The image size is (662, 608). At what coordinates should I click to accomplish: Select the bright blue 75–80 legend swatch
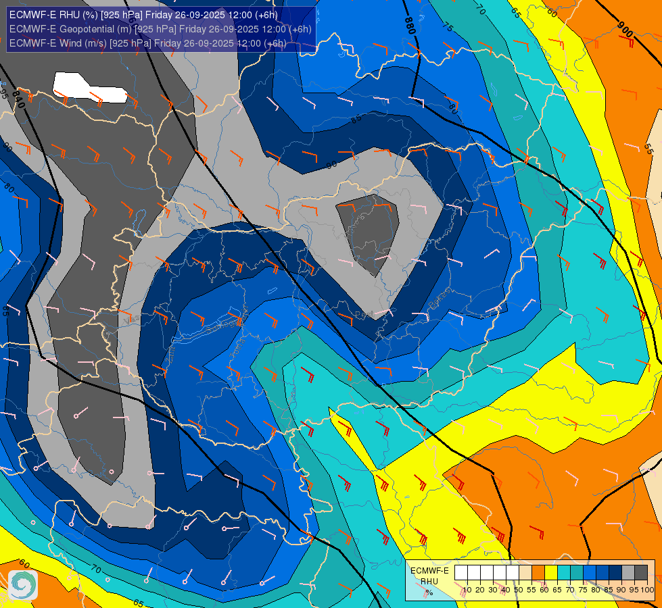[x=590, y=572]
